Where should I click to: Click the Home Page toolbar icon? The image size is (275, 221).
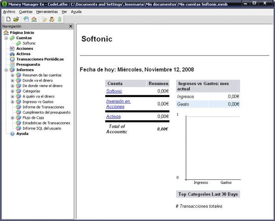[34, 19]
